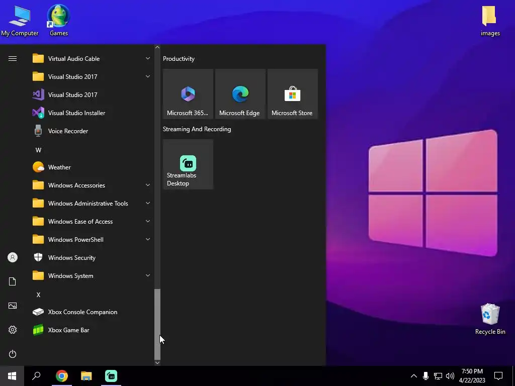Image resolution: width=515 pixels, height=386 pixels.
Task: Click the app list scrollbar thumb
Action: tap(157, 324)
